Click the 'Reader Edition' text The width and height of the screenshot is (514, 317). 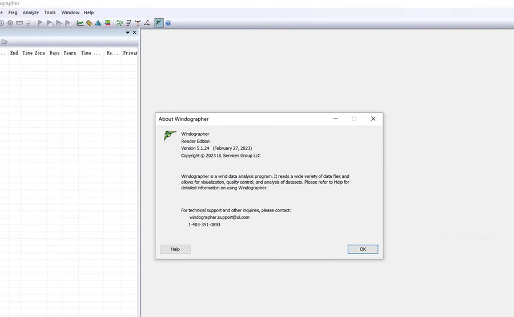(x=195, y=141)
